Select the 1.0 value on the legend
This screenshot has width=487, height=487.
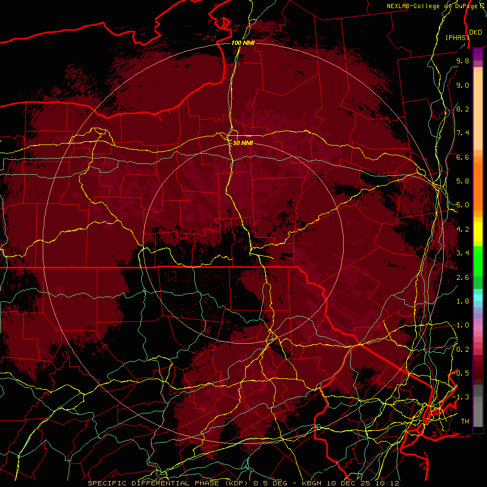coord(463,325)
